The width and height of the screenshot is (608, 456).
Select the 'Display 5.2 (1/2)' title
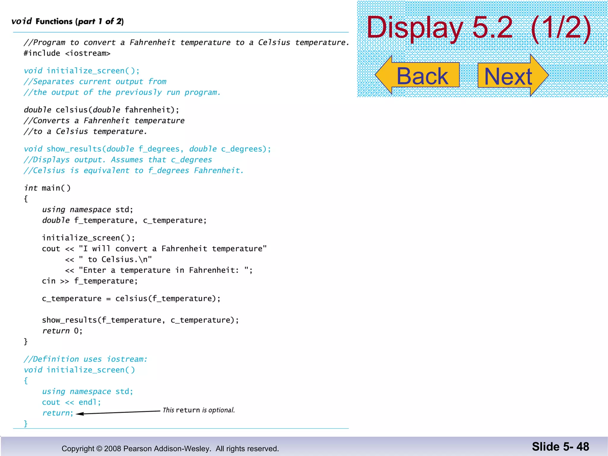tap(479, 28)
